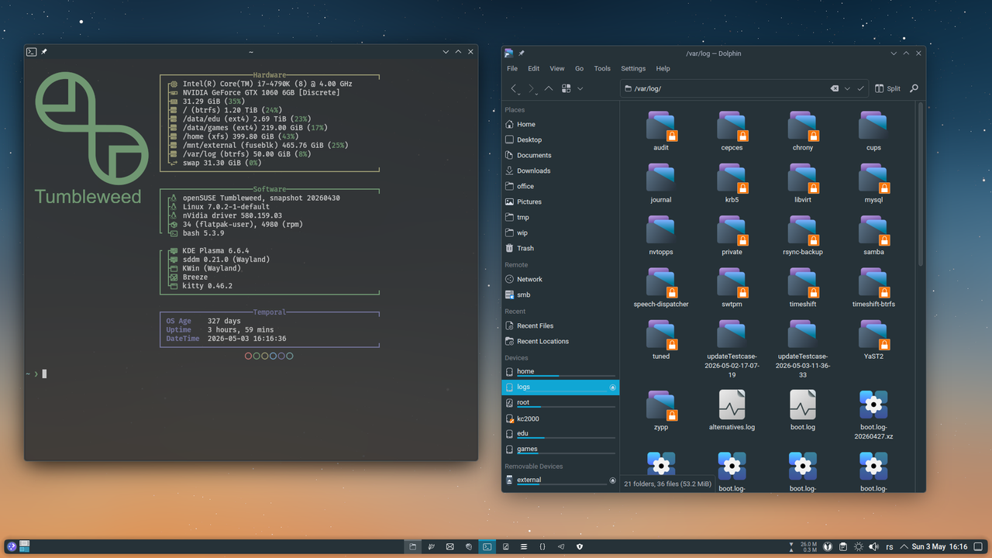Screen dimensions: 992x558
Task: Confirm the location bar path with the checkmark
Action: (x=860, y=88)
